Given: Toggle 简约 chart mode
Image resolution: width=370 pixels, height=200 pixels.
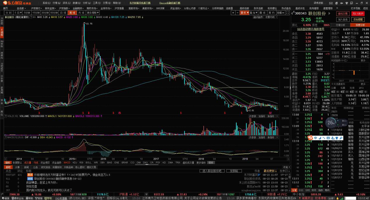Looking at the screenshot, I should (x=271, y=13).
